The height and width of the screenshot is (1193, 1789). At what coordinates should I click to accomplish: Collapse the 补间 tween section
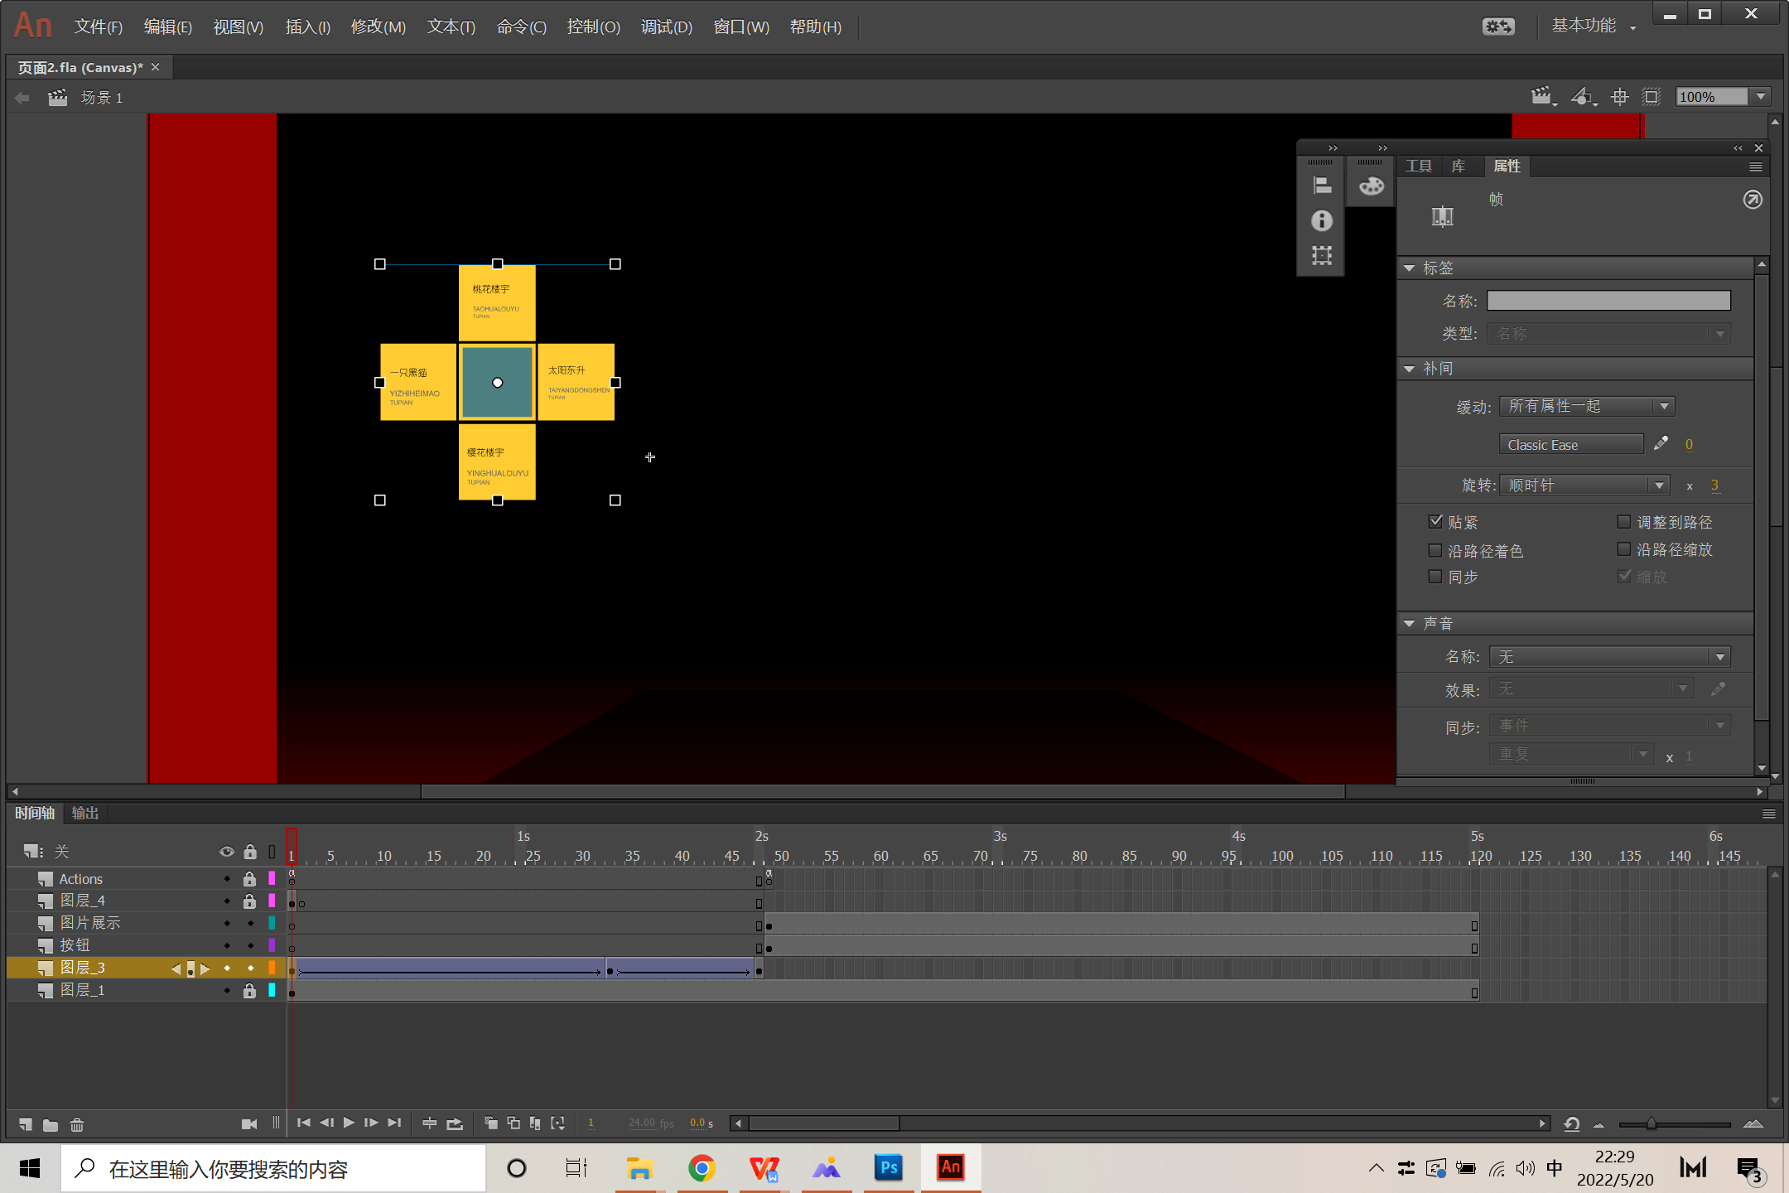1410,369
